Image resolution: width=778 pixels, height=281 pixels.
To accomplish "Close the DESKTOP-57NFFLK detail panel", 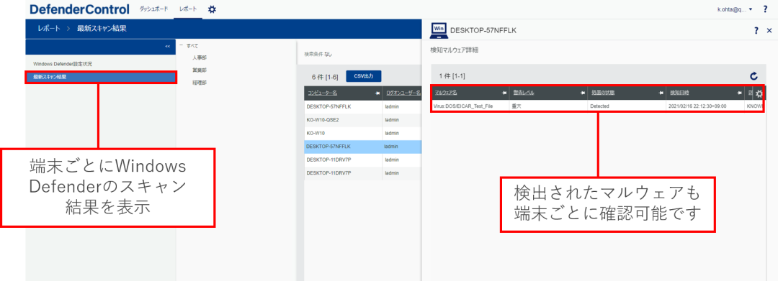I will tap(769, 31).
